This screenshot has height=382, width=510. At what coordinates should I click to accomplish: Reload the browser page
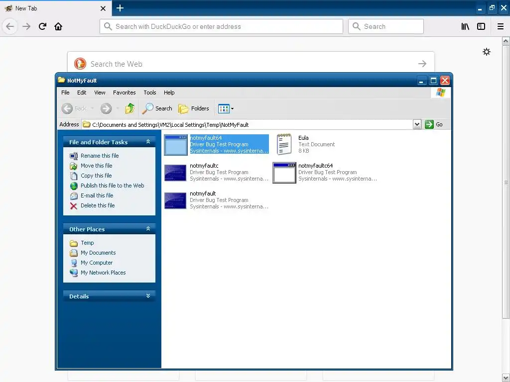pos(42,26)
